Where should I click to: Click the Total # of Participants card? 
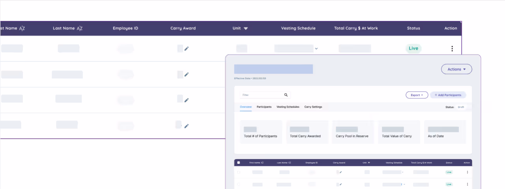(261, 132)
